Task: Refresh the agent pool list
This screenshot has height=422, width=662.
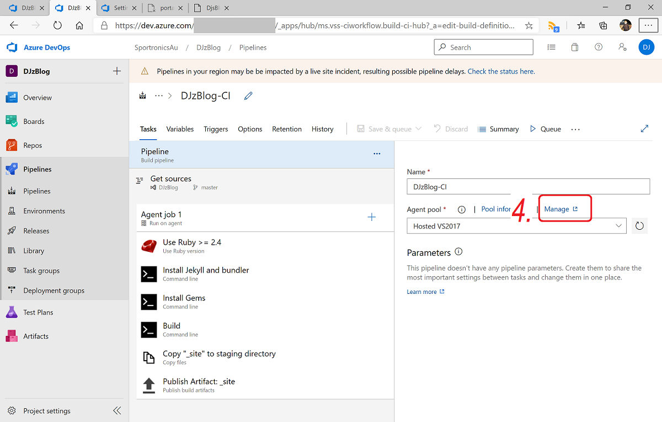Action: click(639, 225)
